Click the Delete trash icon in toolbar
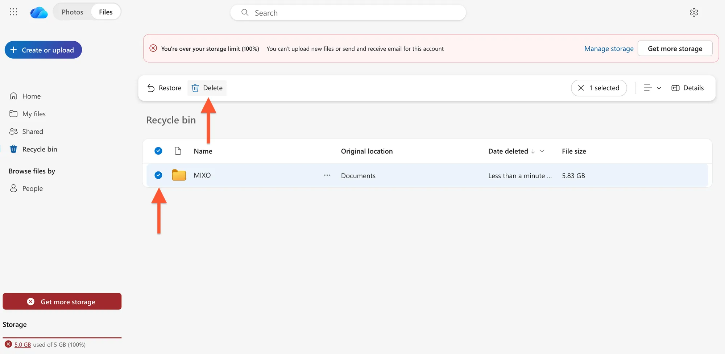This screenshot has width=725, height=354. pyautogui.click(x=195, y=88)
